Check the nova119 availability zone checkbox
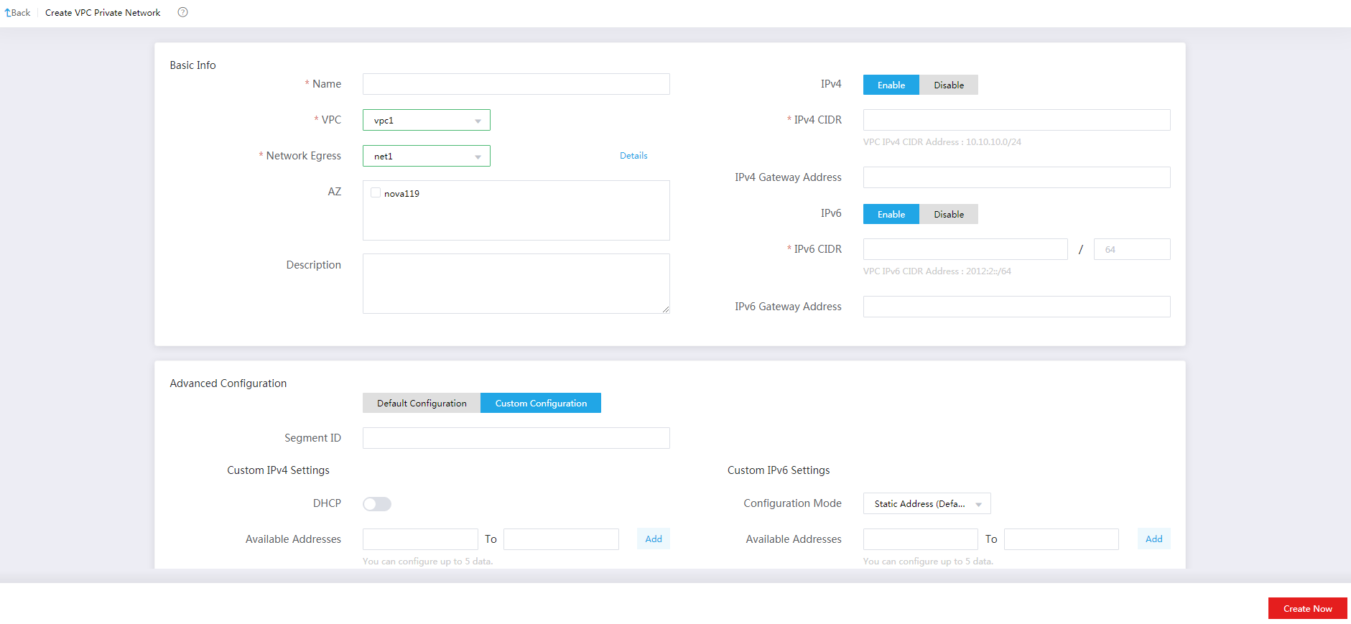 [x=376, y=192]
